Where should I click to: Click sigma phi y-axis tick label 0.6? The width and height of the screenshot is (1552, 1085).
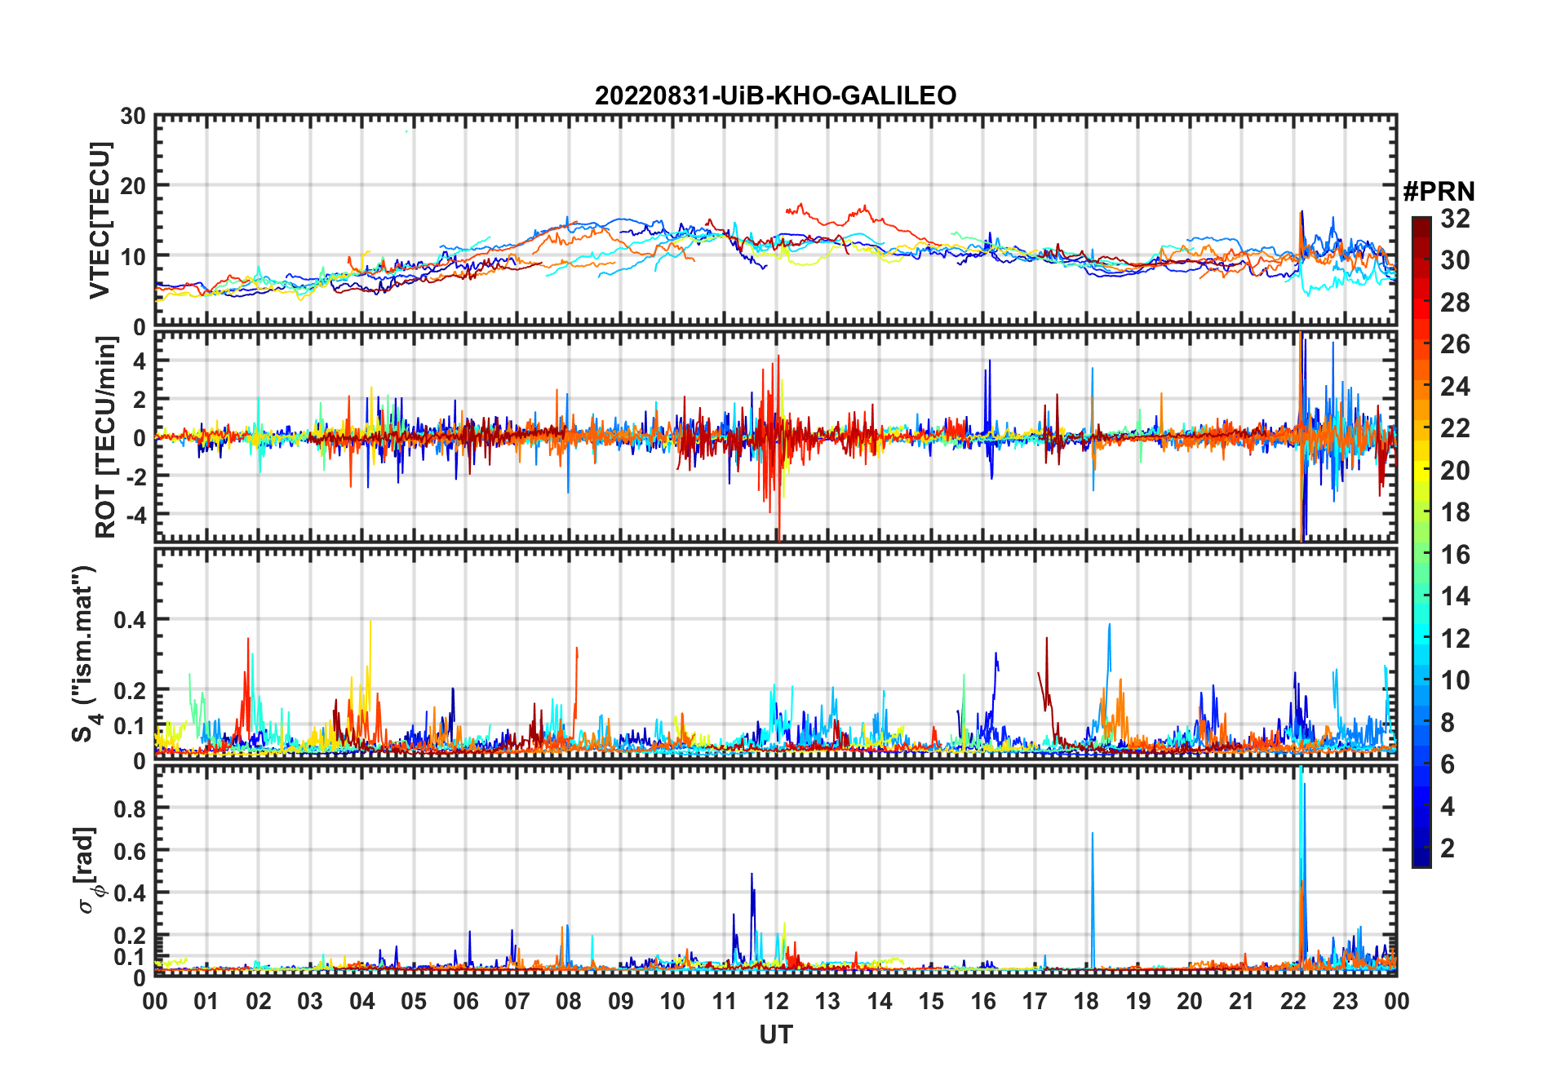click(130, 851)
